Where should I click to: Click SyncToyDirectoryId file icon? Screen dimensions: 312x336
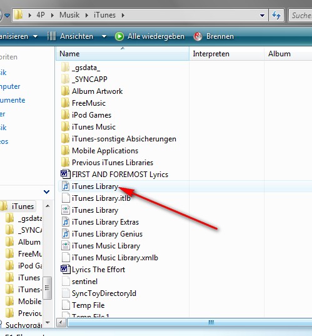(66, 293)
